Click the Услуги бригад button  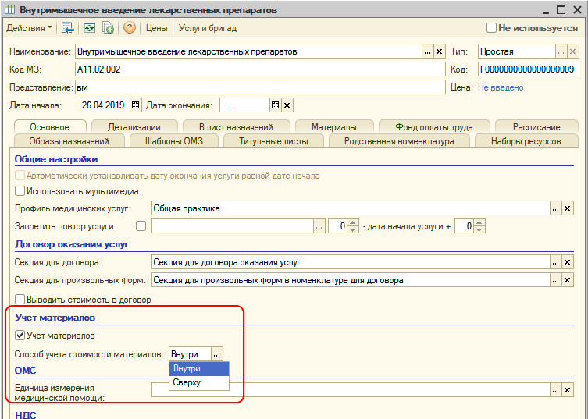pyautogui.click(x=208, y=28)
